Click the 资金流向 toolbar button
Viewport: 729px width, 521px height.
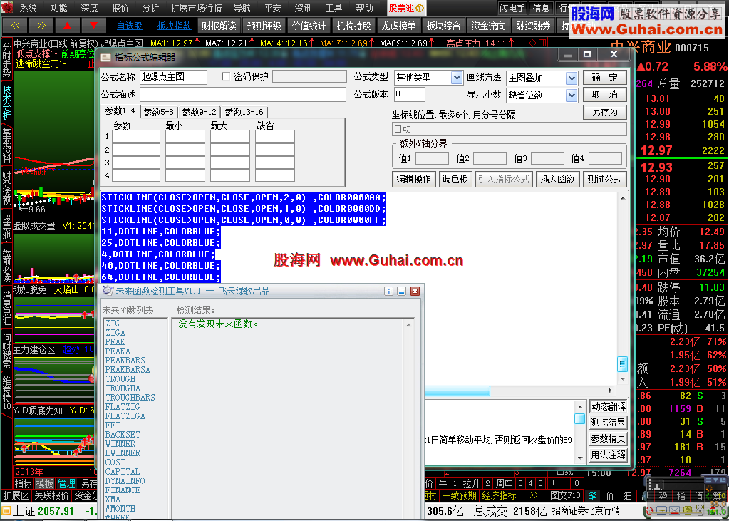click(488, 26)
